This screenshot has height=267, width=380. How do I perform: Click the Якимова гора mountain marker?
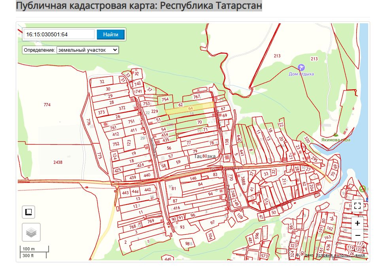click(x=336, y=135)
